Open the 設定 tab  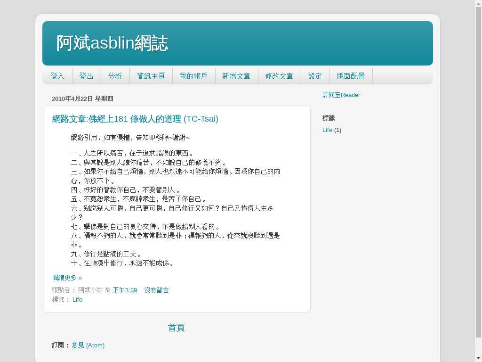(x=315, y=76)
